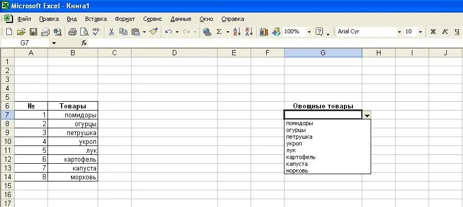463x207 pixels.
Task: Click the Arial Cyr font name box
Action: [x=366, y=32]
